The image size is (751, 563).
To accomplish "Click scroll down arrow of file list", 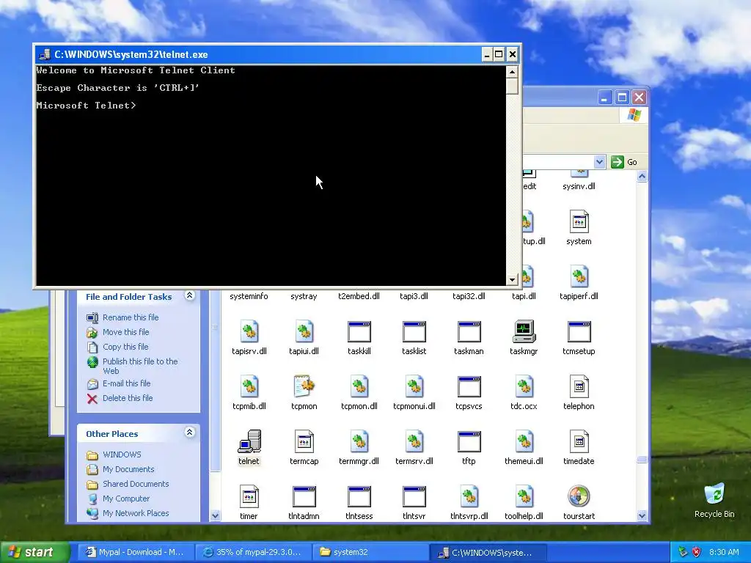I will [x=642, y=515].
